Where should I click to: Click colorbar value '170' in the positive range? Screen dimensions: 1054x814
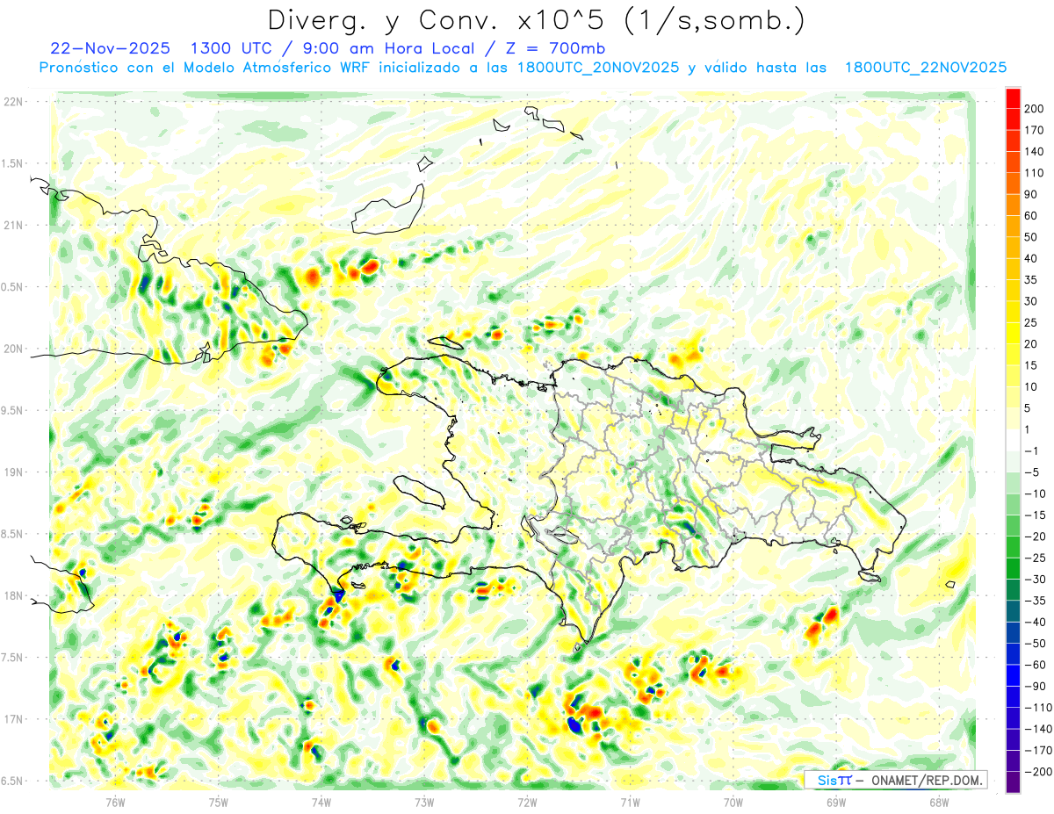(x=1034, y=130)
